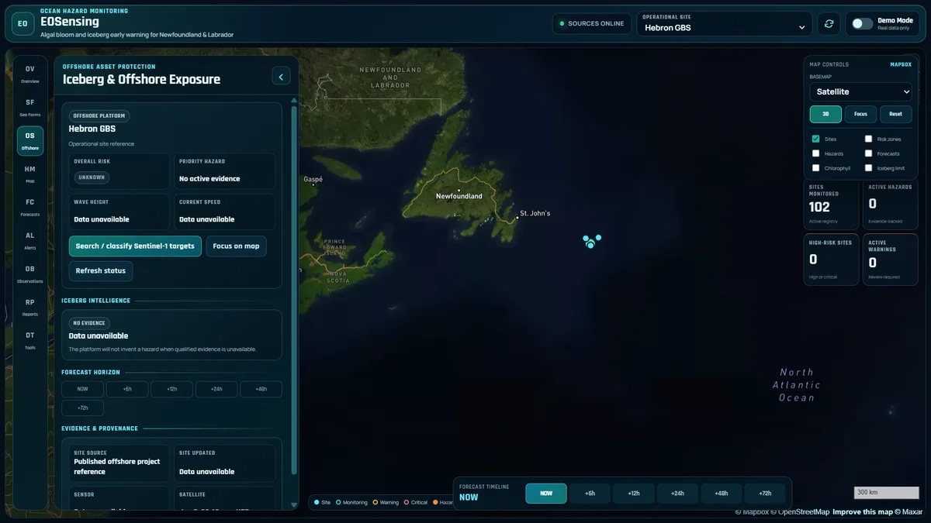This screenshot has width=931, height=523.
Task: Click the Active Warnings card
Action: (891, 260)
